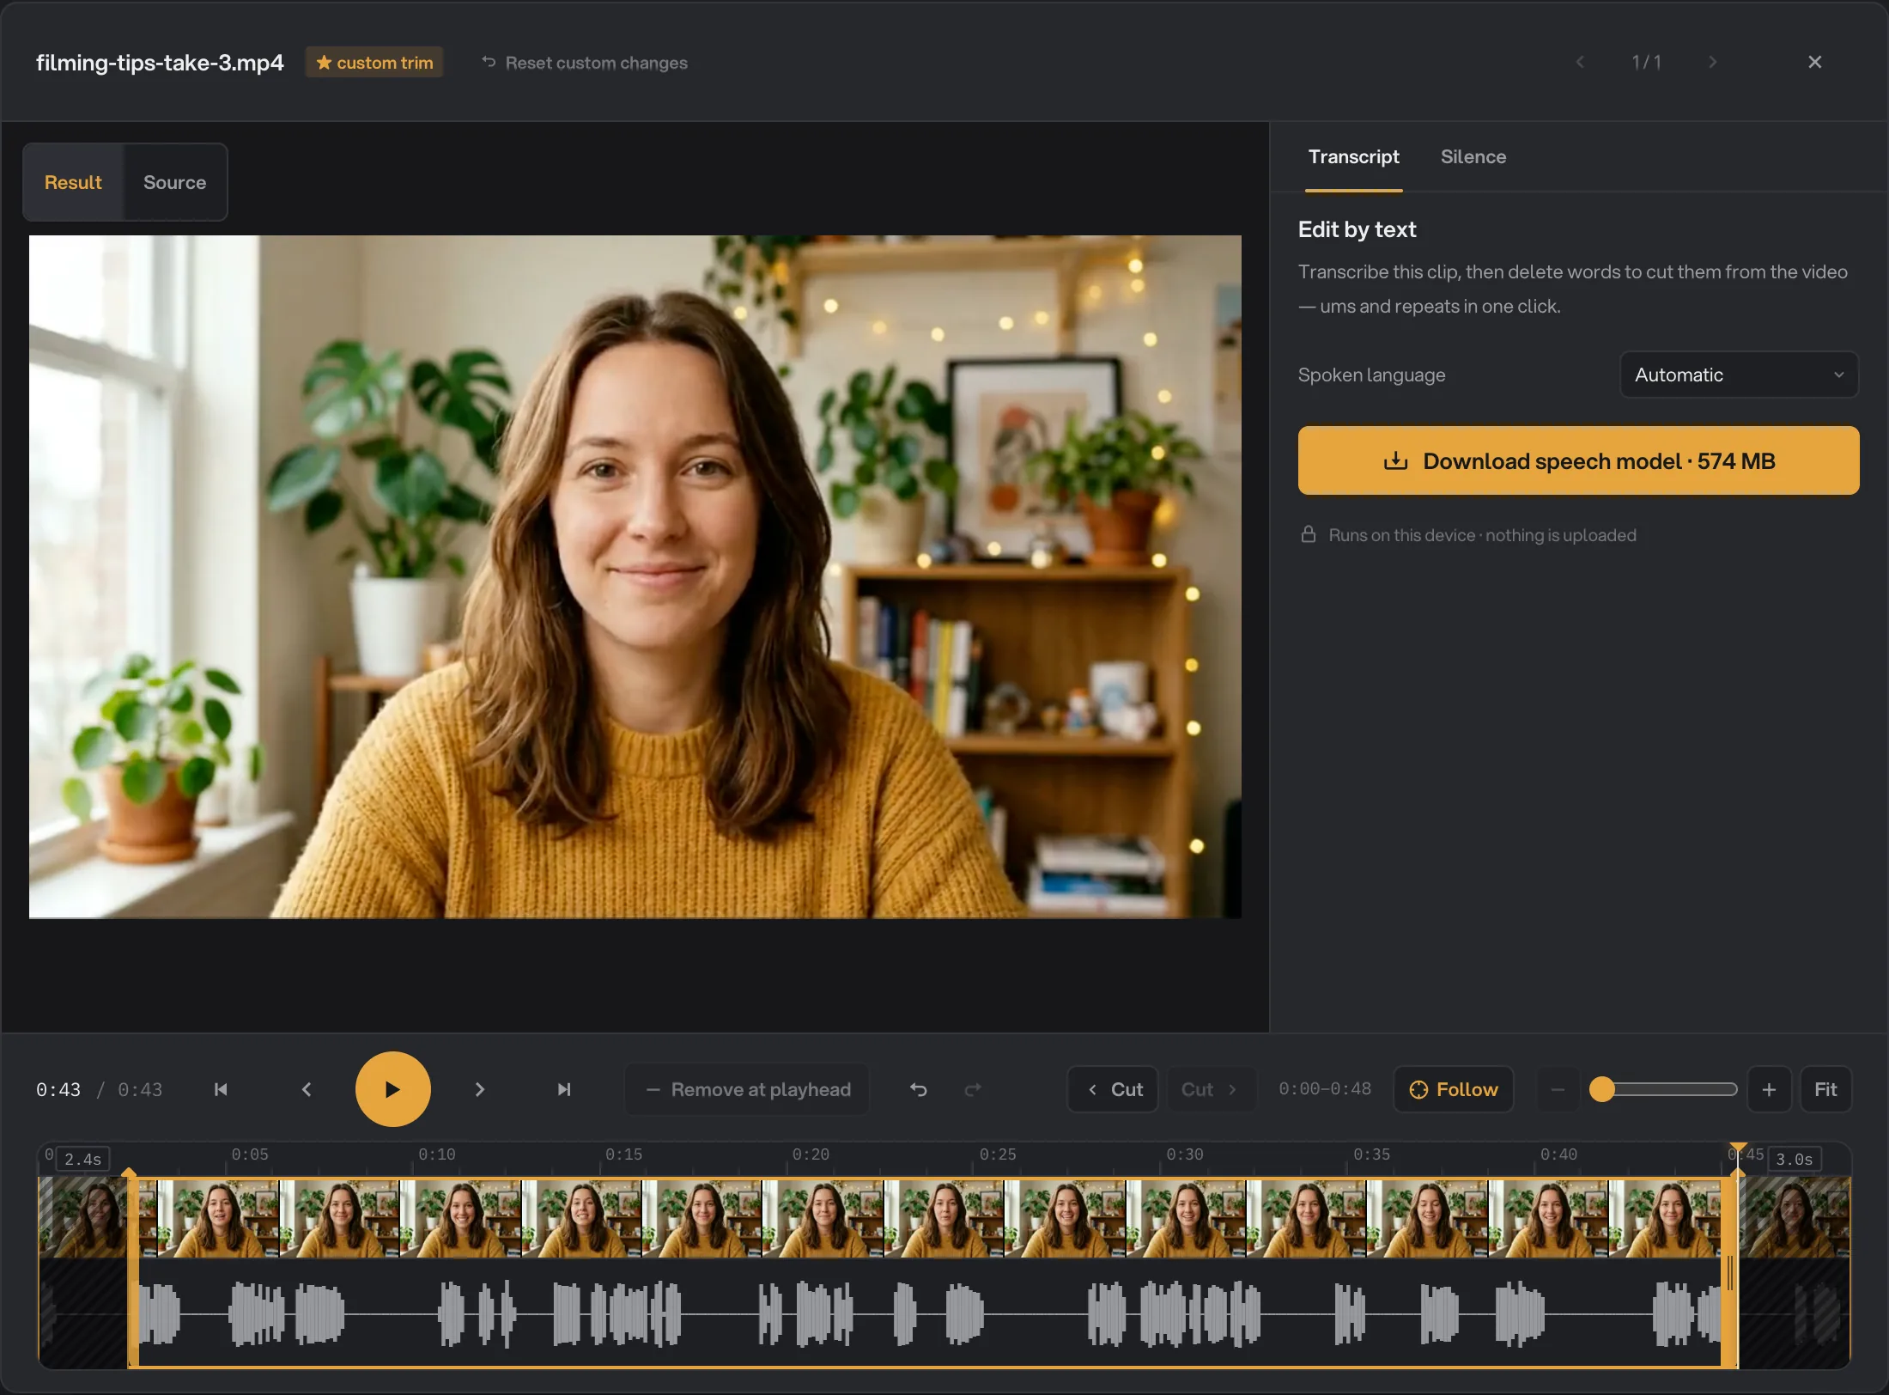Jump to the end of the clip
The image size is (1889, 1395).
(564, 1089)
